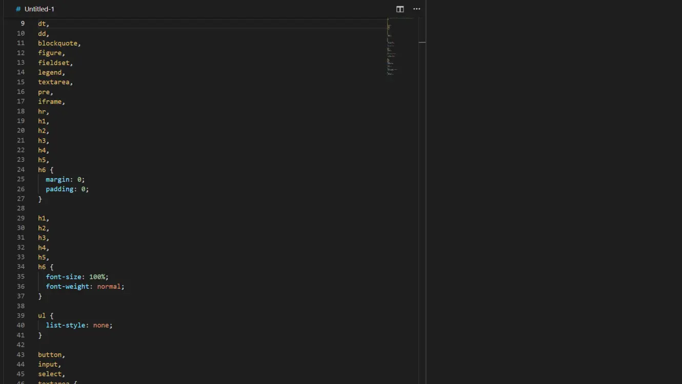This screenshot has height=384, width=682.
Task: Click the 'button,' selector line
Action: (51, 354)
